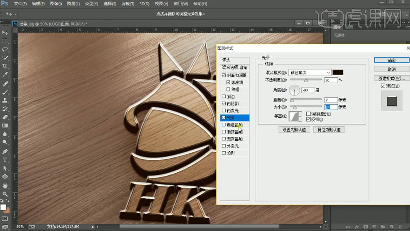This screenshot has height=231, width=410.
Task: Select the Dodge tool
Action: click(x=5, y=142)
